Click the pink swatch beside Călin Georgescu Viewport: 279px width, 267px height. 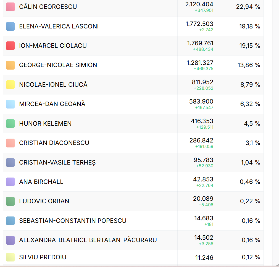coord(10,7)
